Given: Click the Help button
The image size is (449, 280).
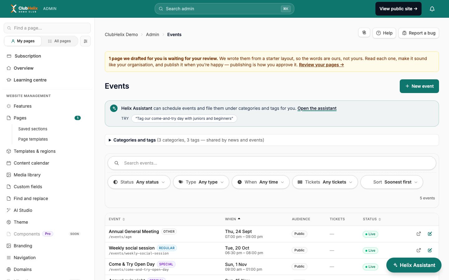Looking at the screenshot, I should [x=384, y=33].
